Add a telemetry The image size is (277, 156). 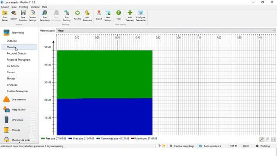click(130, 16)
